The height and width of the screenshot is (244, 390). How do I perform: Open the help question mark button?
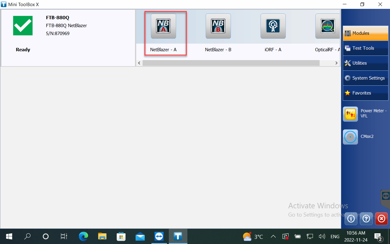[366, 219]
